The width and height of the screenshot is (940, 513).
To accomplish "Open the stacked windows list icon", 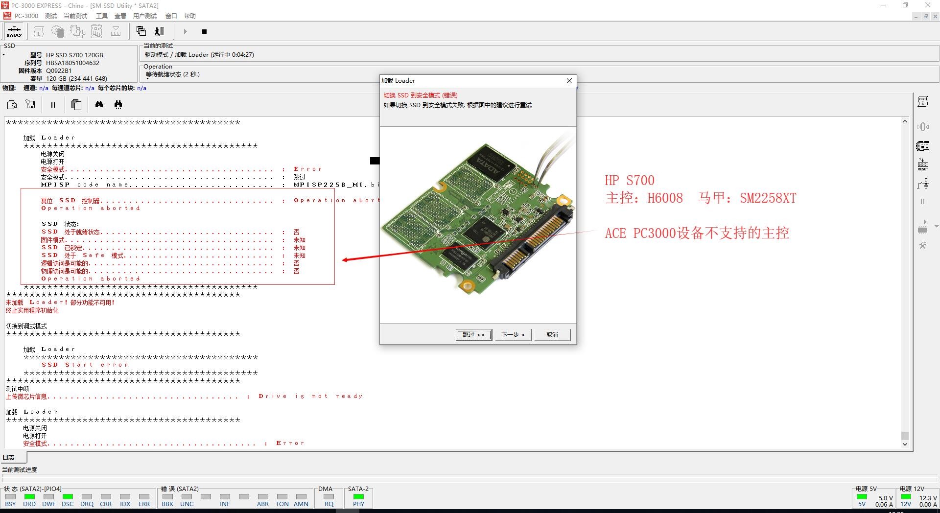I will 141,31.
